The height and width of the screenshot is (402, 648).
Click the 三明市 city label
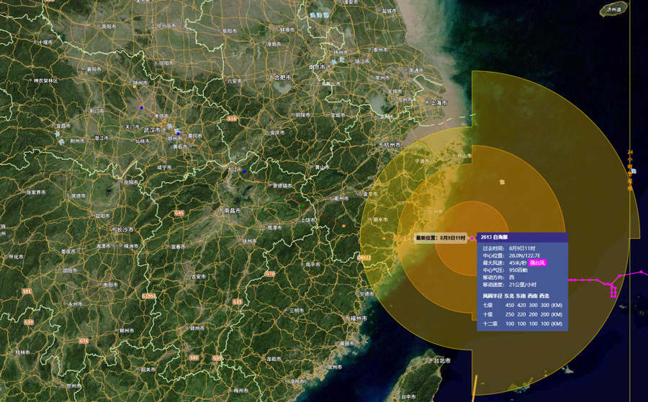(x=297, y=311)
